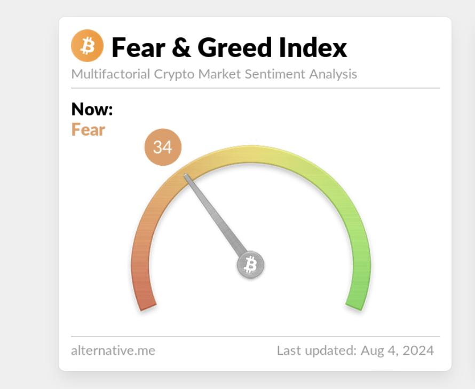
Task: Click the word Greed in the title
Action: tap(235, 48)
